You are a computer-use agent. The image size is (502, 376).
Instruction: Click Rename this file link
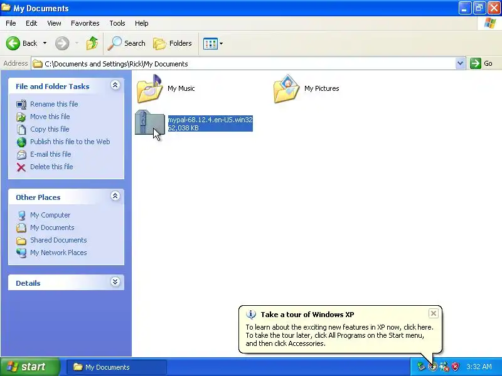click(x=54, y=104)
